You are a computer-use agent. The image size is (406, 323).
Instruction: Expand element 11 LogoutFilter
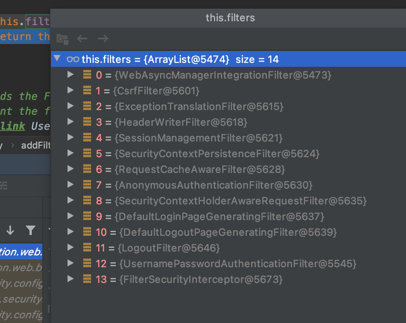(x=70, y=248)
